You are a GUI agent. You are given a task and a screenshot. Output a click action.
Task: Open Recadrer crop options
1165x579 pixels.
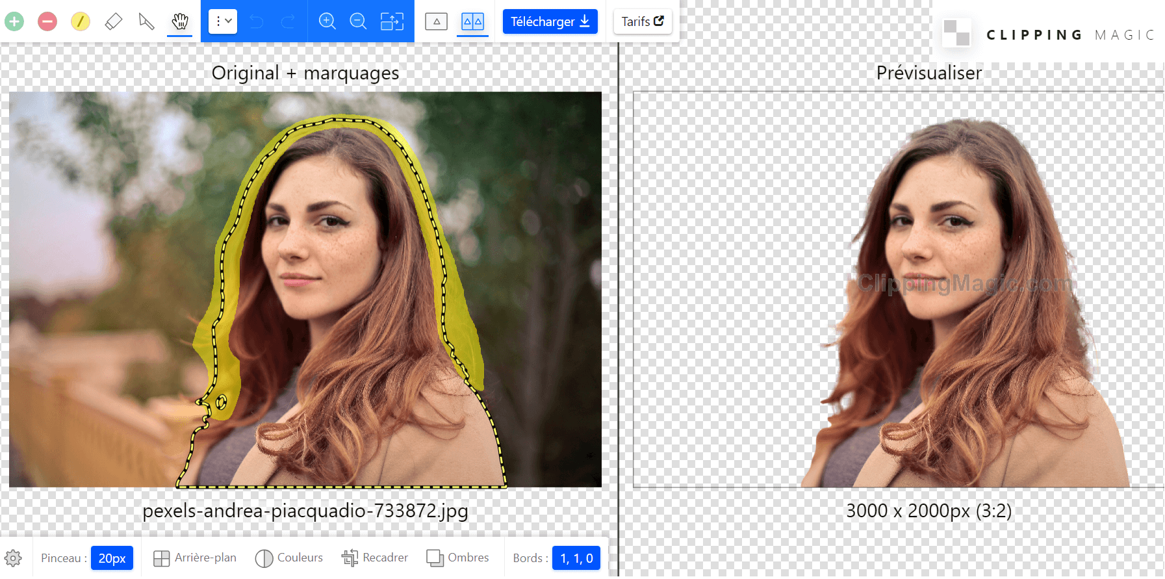375,558
